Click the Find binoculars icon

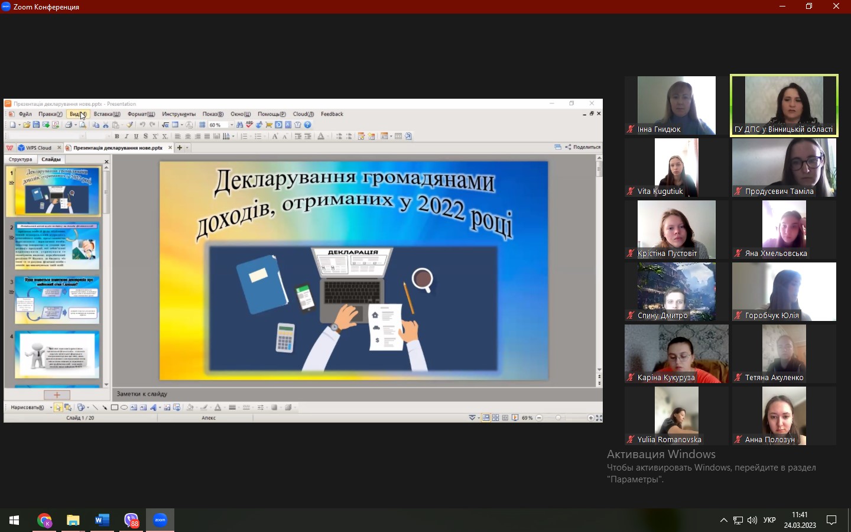[x=239, y=125]
